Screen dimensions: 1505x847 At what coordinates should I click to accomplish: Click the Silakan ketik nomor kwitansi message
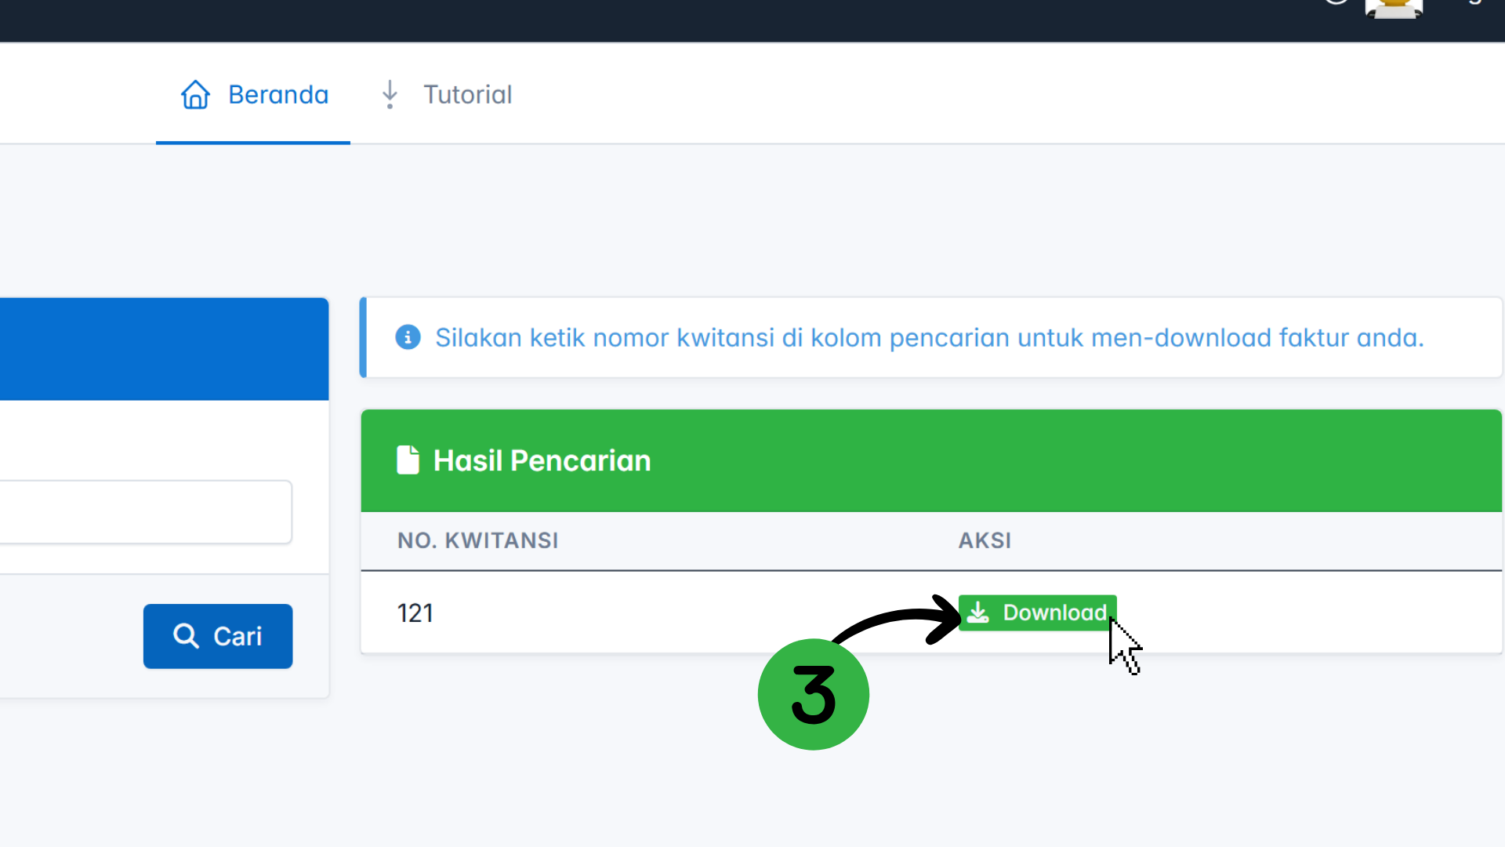929,338
